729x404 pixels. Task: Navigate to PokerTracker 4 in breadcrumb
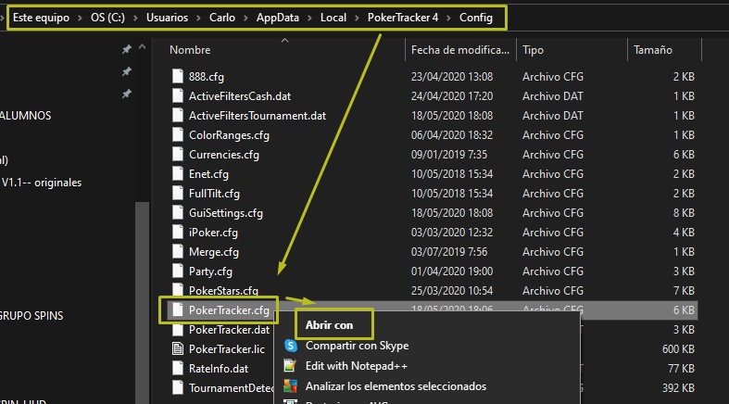click(x=403, y=18)
